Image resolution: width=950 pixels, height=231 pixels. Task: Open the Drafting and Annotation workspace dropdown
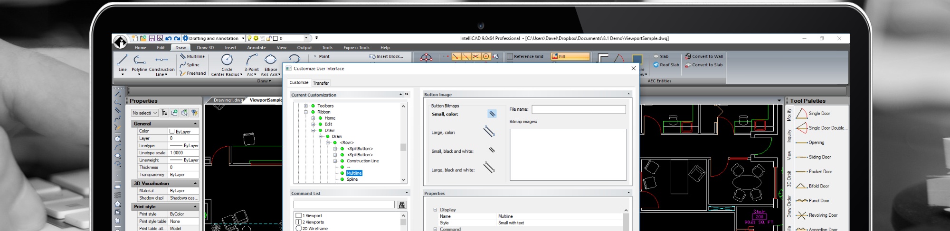[x=243, y=38]
